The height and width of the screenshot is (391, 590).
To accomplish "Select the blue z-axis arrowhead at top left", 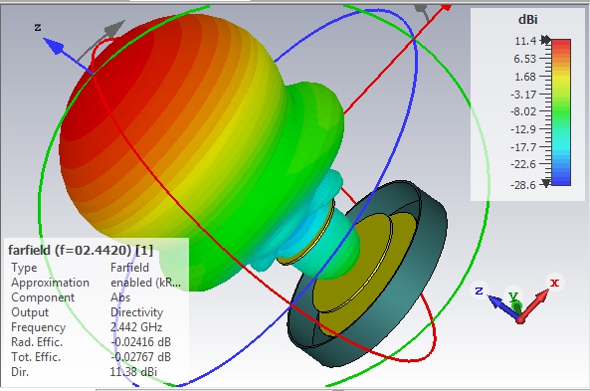I will pyautogui.click(x=54, y=46).
